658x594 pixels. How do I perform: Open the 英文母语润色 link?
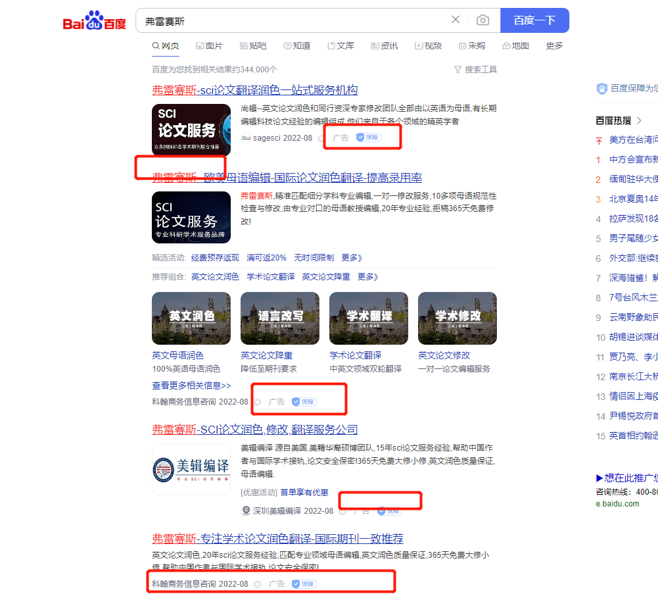click(x=177, y=355)
